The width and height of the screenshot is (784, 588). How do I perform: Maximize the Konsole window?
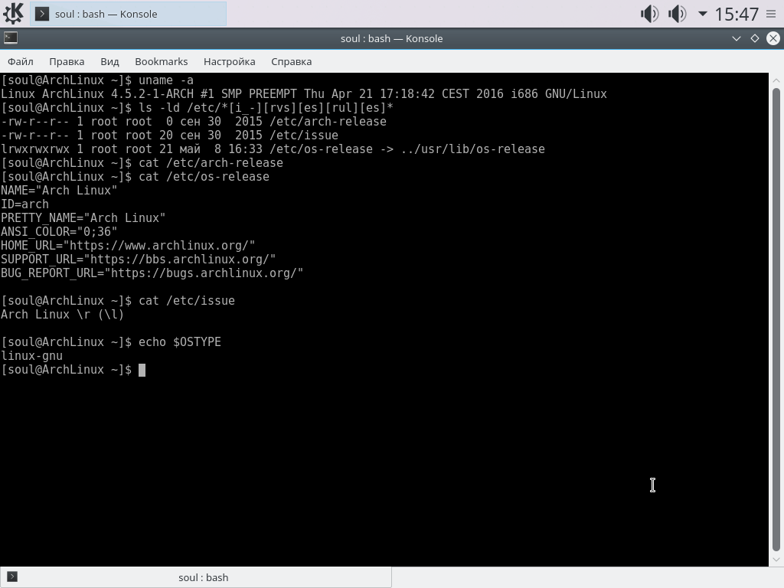pos(754,38)
